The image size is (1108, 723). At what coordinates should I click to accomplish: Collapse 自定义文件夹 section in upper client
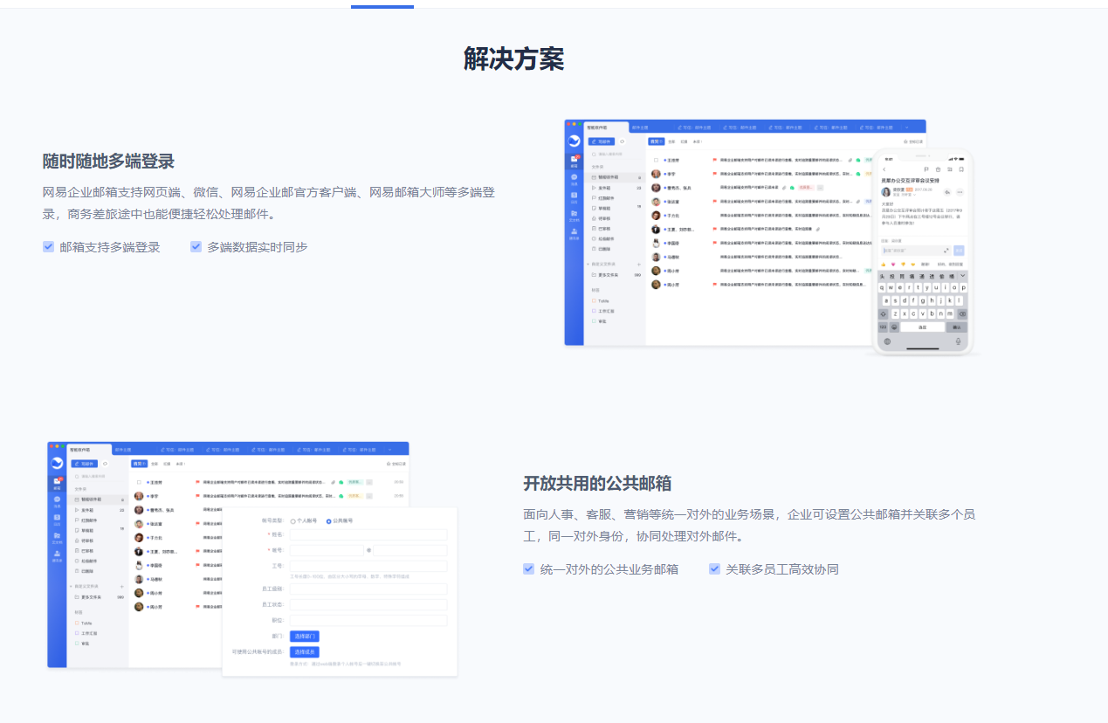coord(588,265)
